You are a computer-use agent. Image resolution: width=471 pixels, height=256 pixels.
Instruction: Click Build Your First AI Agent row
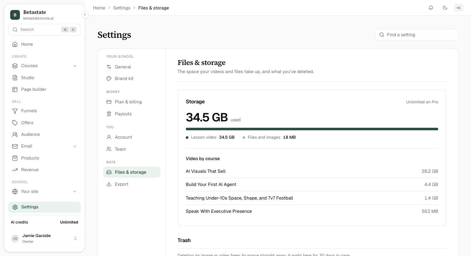click(x=312, y=184)
